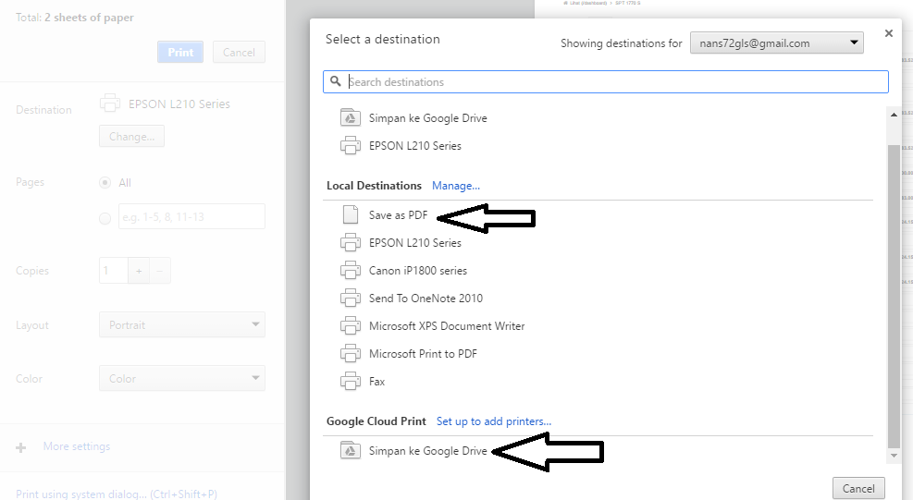Open the Color dropdown

[x=181, y=378]
